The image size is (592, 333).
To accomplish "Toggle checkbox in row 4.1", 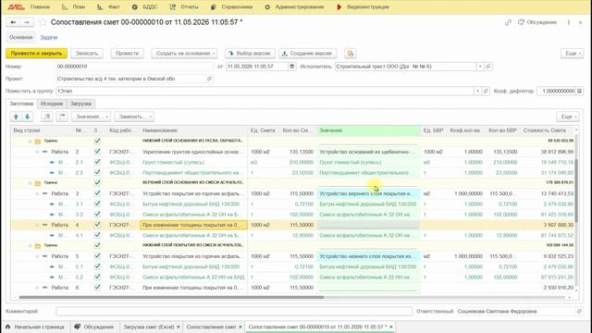I will 97,235.
